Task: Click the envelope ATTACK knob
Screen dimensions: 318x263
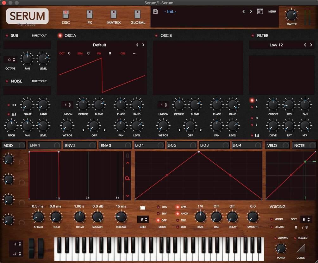Action: pyautogui.click(x=38, y=217)
